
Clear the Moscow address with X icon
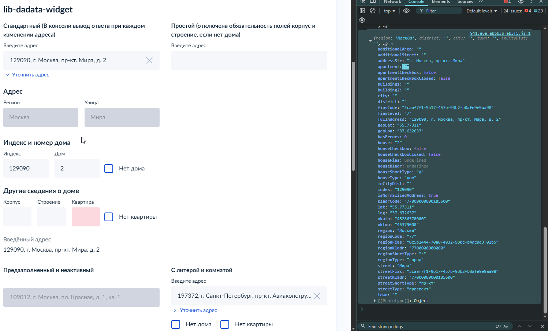tap(149, 60)
